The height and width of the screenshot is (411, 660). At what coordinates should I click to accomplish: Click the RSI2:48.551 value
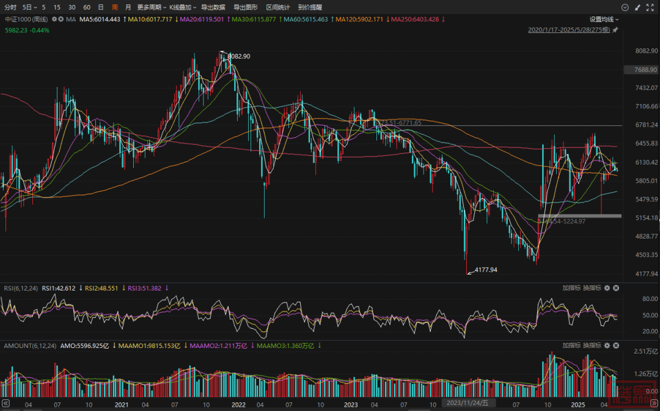click(x=102, y=289)
